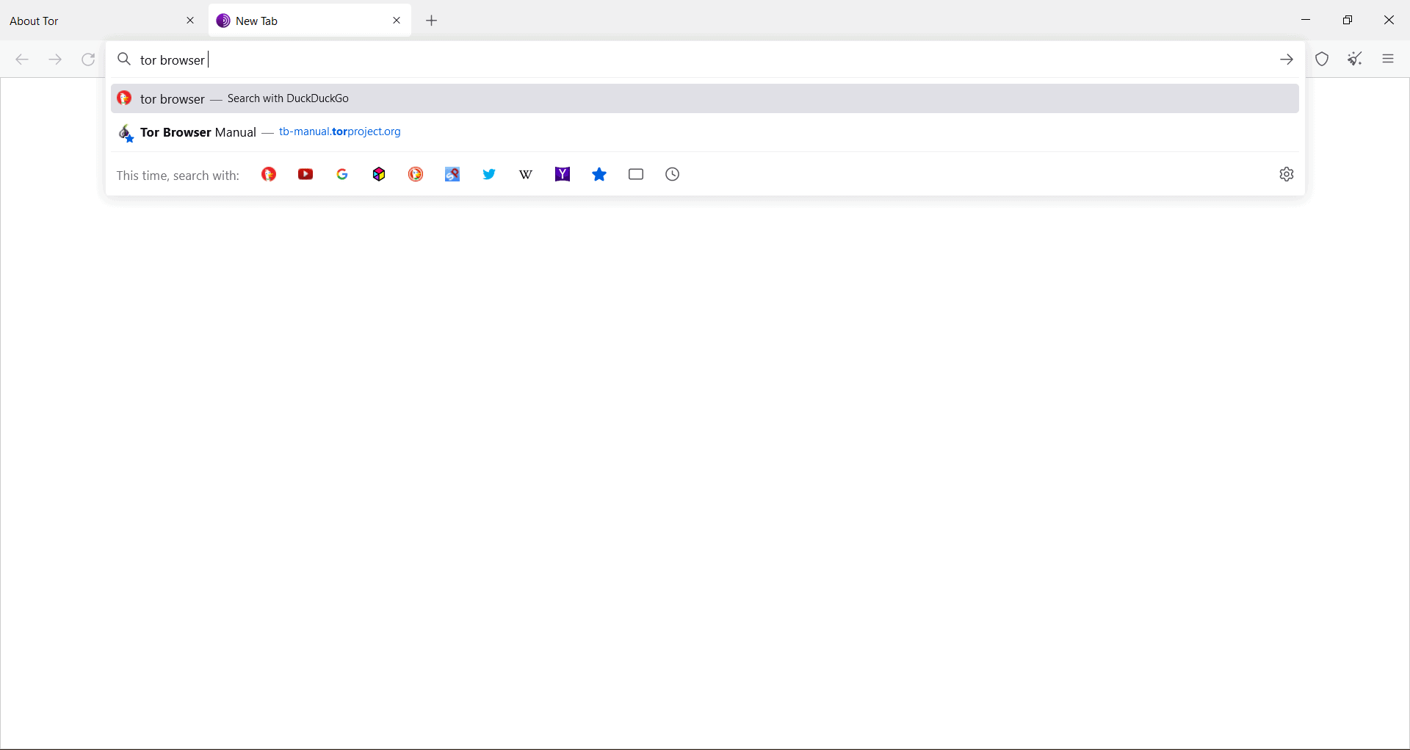Search with YouTube one-off icon
The image size is (1410, 750).
click(x=305, y=174)
